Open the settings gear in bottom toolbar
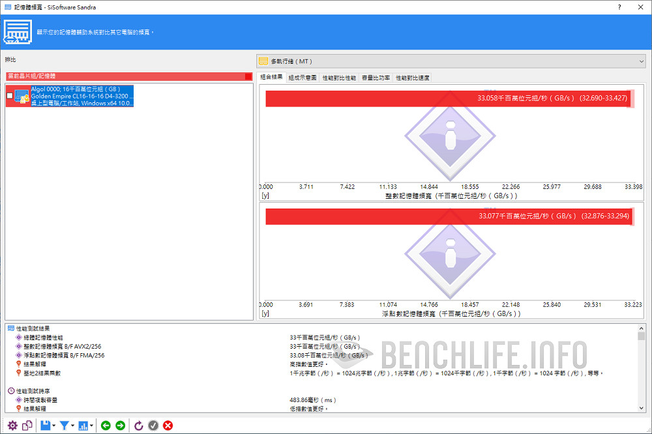The image size is (652, 434). pyautogui.click(x=12, y=426)
